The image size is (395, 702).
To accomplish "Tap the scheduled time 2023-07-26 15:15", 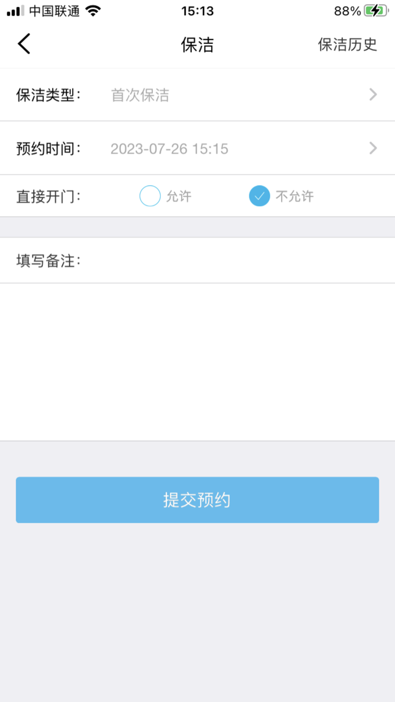I will click(169, 148).
